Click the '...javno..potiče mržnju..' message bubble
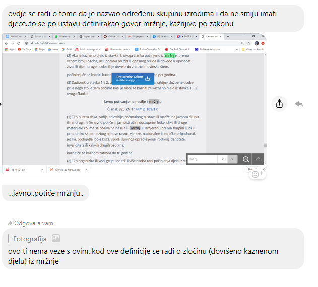Screen dimensions: 318x287 pos(45,193)
